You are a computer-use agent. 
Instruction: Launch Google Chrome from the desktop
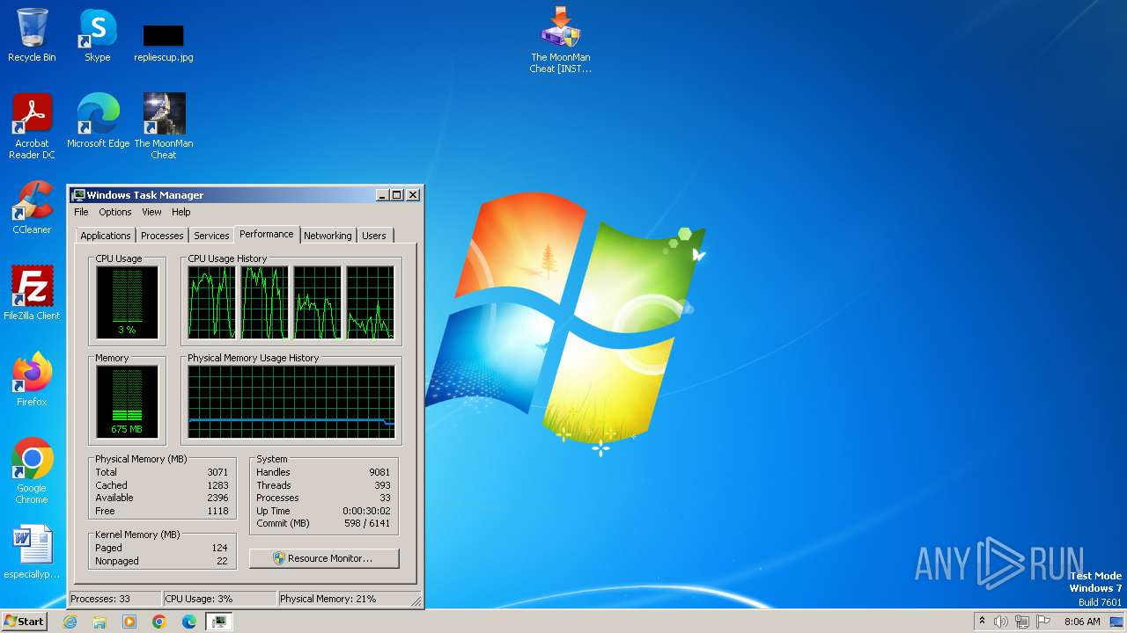32,471
